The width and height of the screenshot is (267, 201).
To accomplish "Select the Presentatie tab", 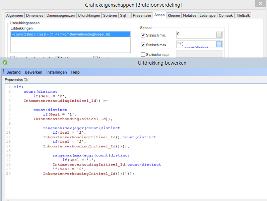I will (142, 15).
